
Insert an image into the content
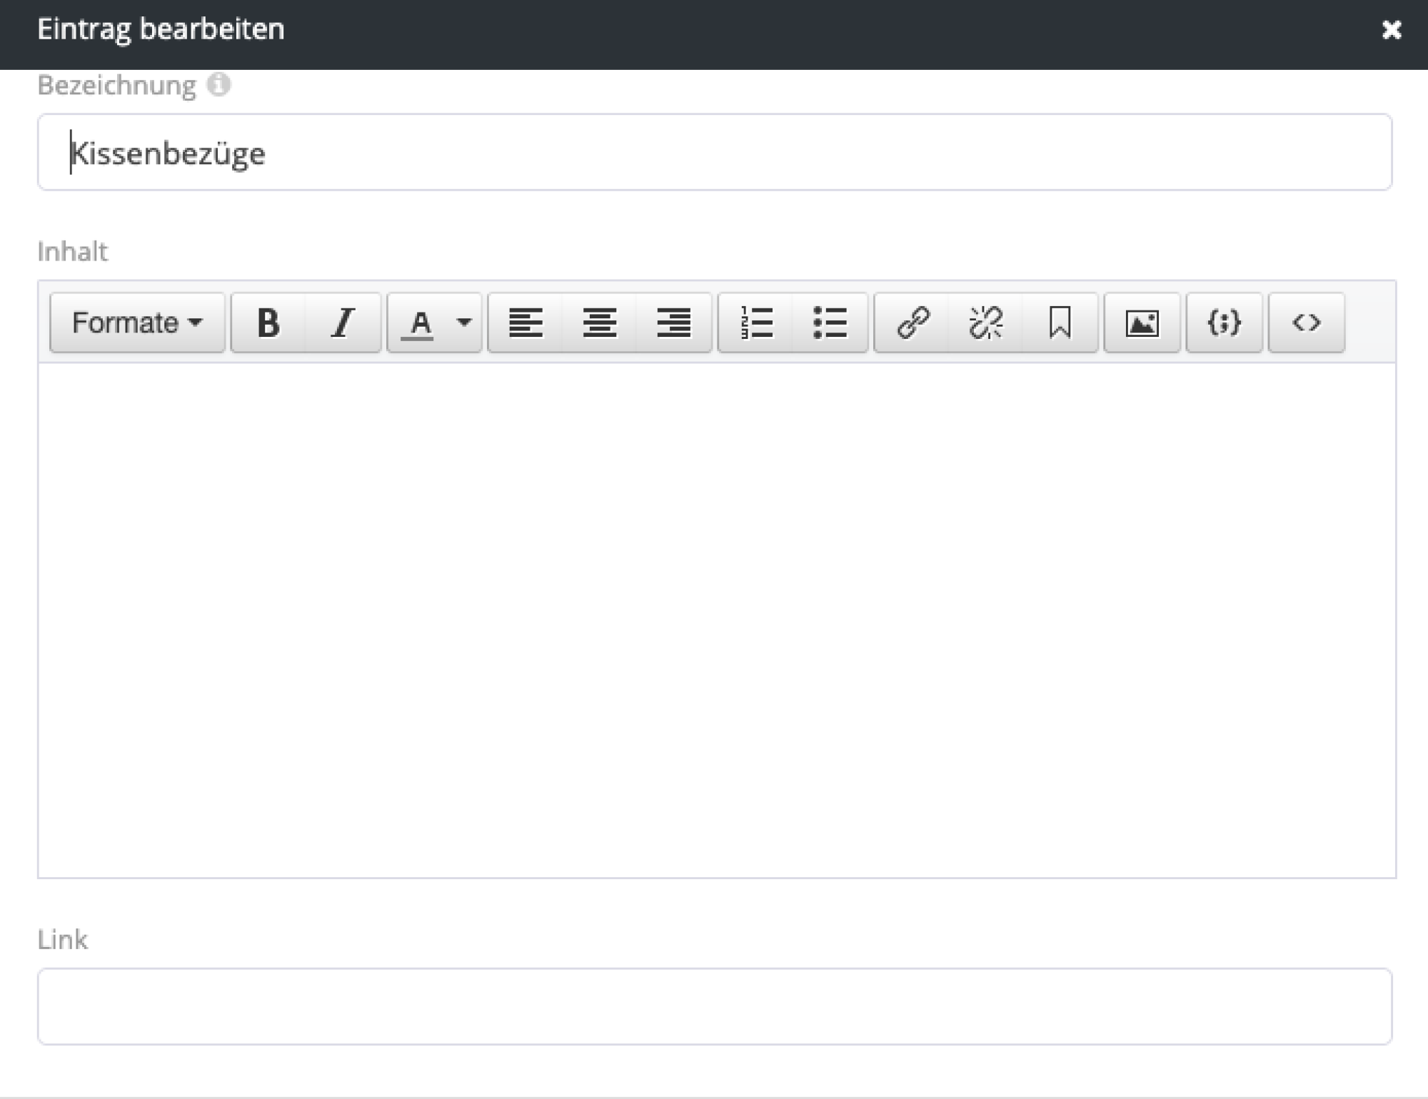tap(1142, 323)
